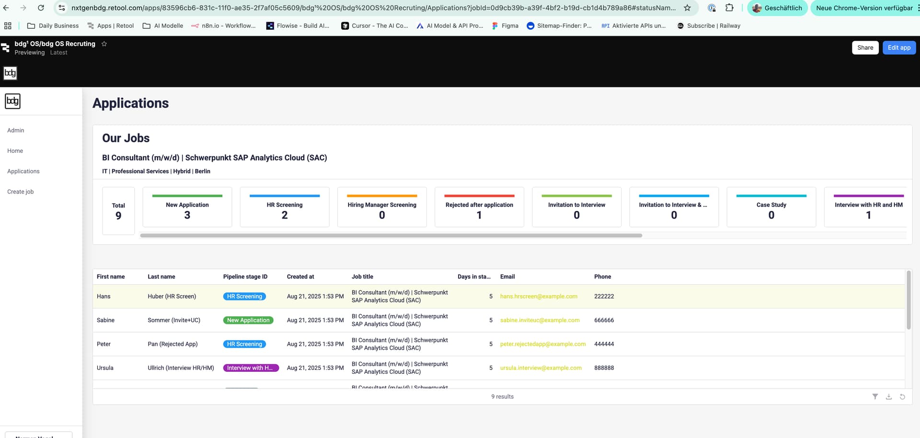
Task: Click the pipeline stages horizontal scrollbar
Action: [391, 236]
